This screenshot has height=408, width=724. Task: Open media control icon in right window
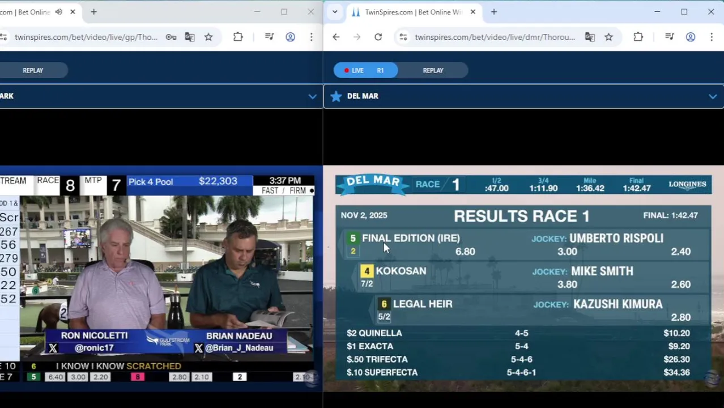[x=670, y=37]
